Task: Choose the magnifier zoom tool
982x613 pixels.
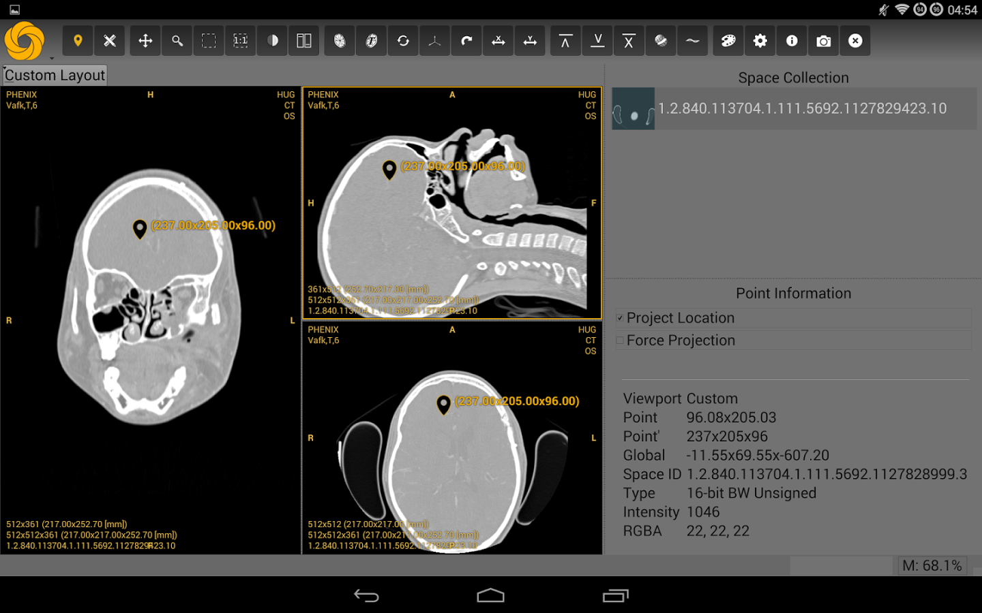Action: [x=177, y=41]
